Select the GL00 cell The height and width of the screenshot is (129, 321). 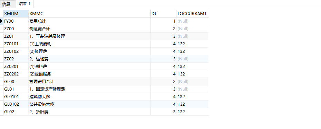[16, 81]
